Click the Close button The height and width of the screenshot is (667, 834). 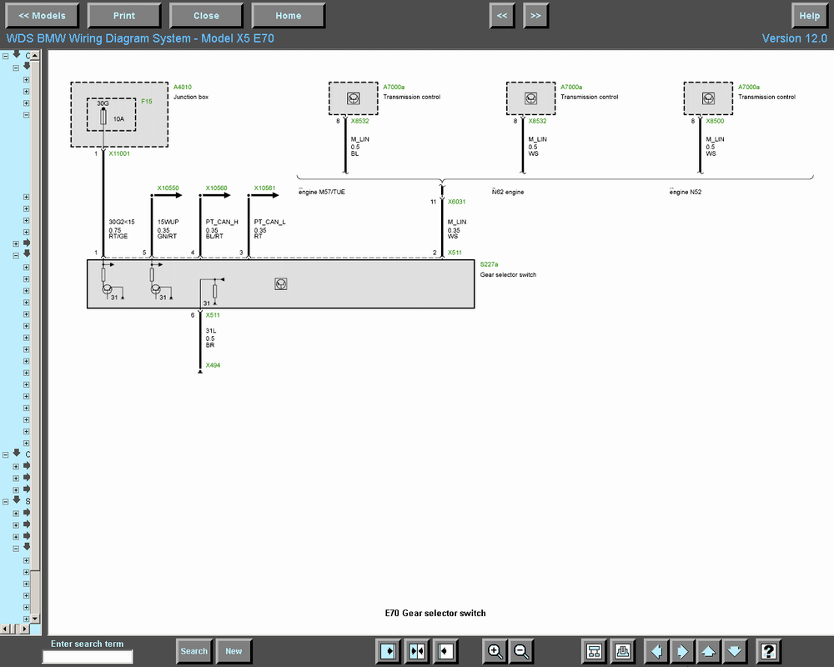pyautogui.click(x=206, y=16)
